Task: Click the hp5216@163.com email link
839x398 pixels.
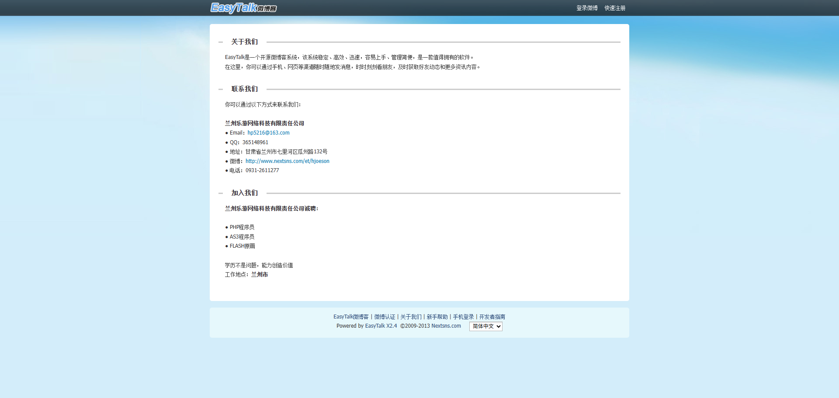Action: (268, 133)
